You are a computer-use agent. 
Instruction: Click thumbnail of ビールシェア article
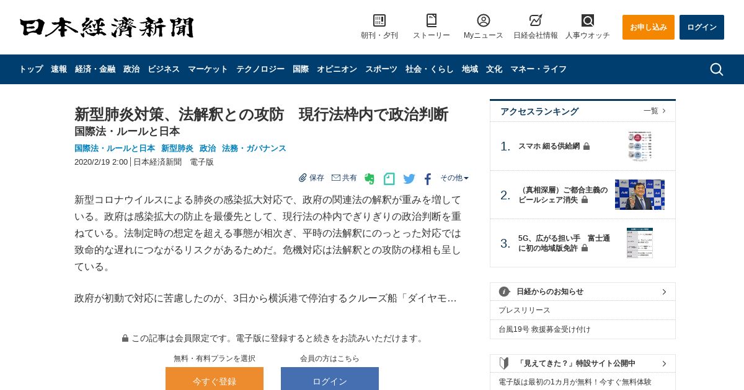coord(640,194)
